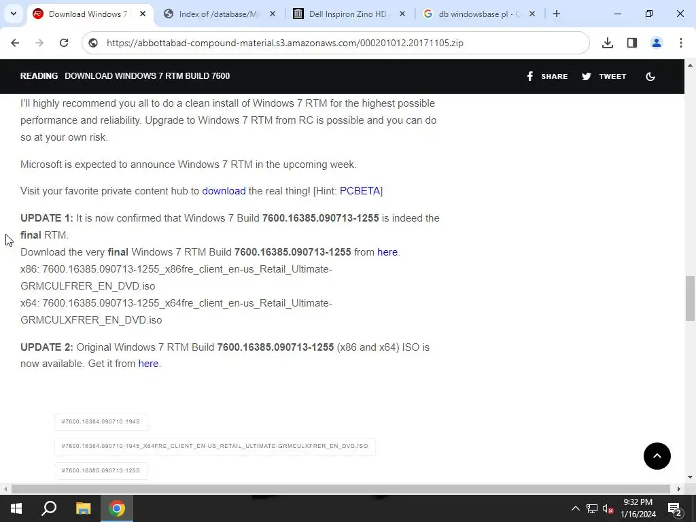Open the PCBETA link
696x522 pixels.
tap(360, 191)
